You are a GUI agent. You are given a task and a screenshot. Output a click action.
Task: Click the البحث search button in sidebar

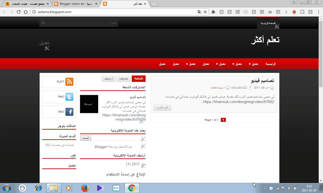point(86,138)
